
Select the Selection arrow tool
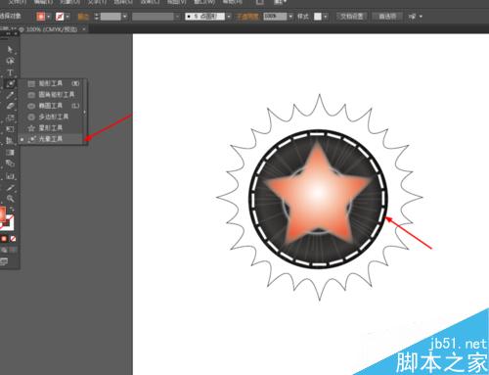[10, 50]
